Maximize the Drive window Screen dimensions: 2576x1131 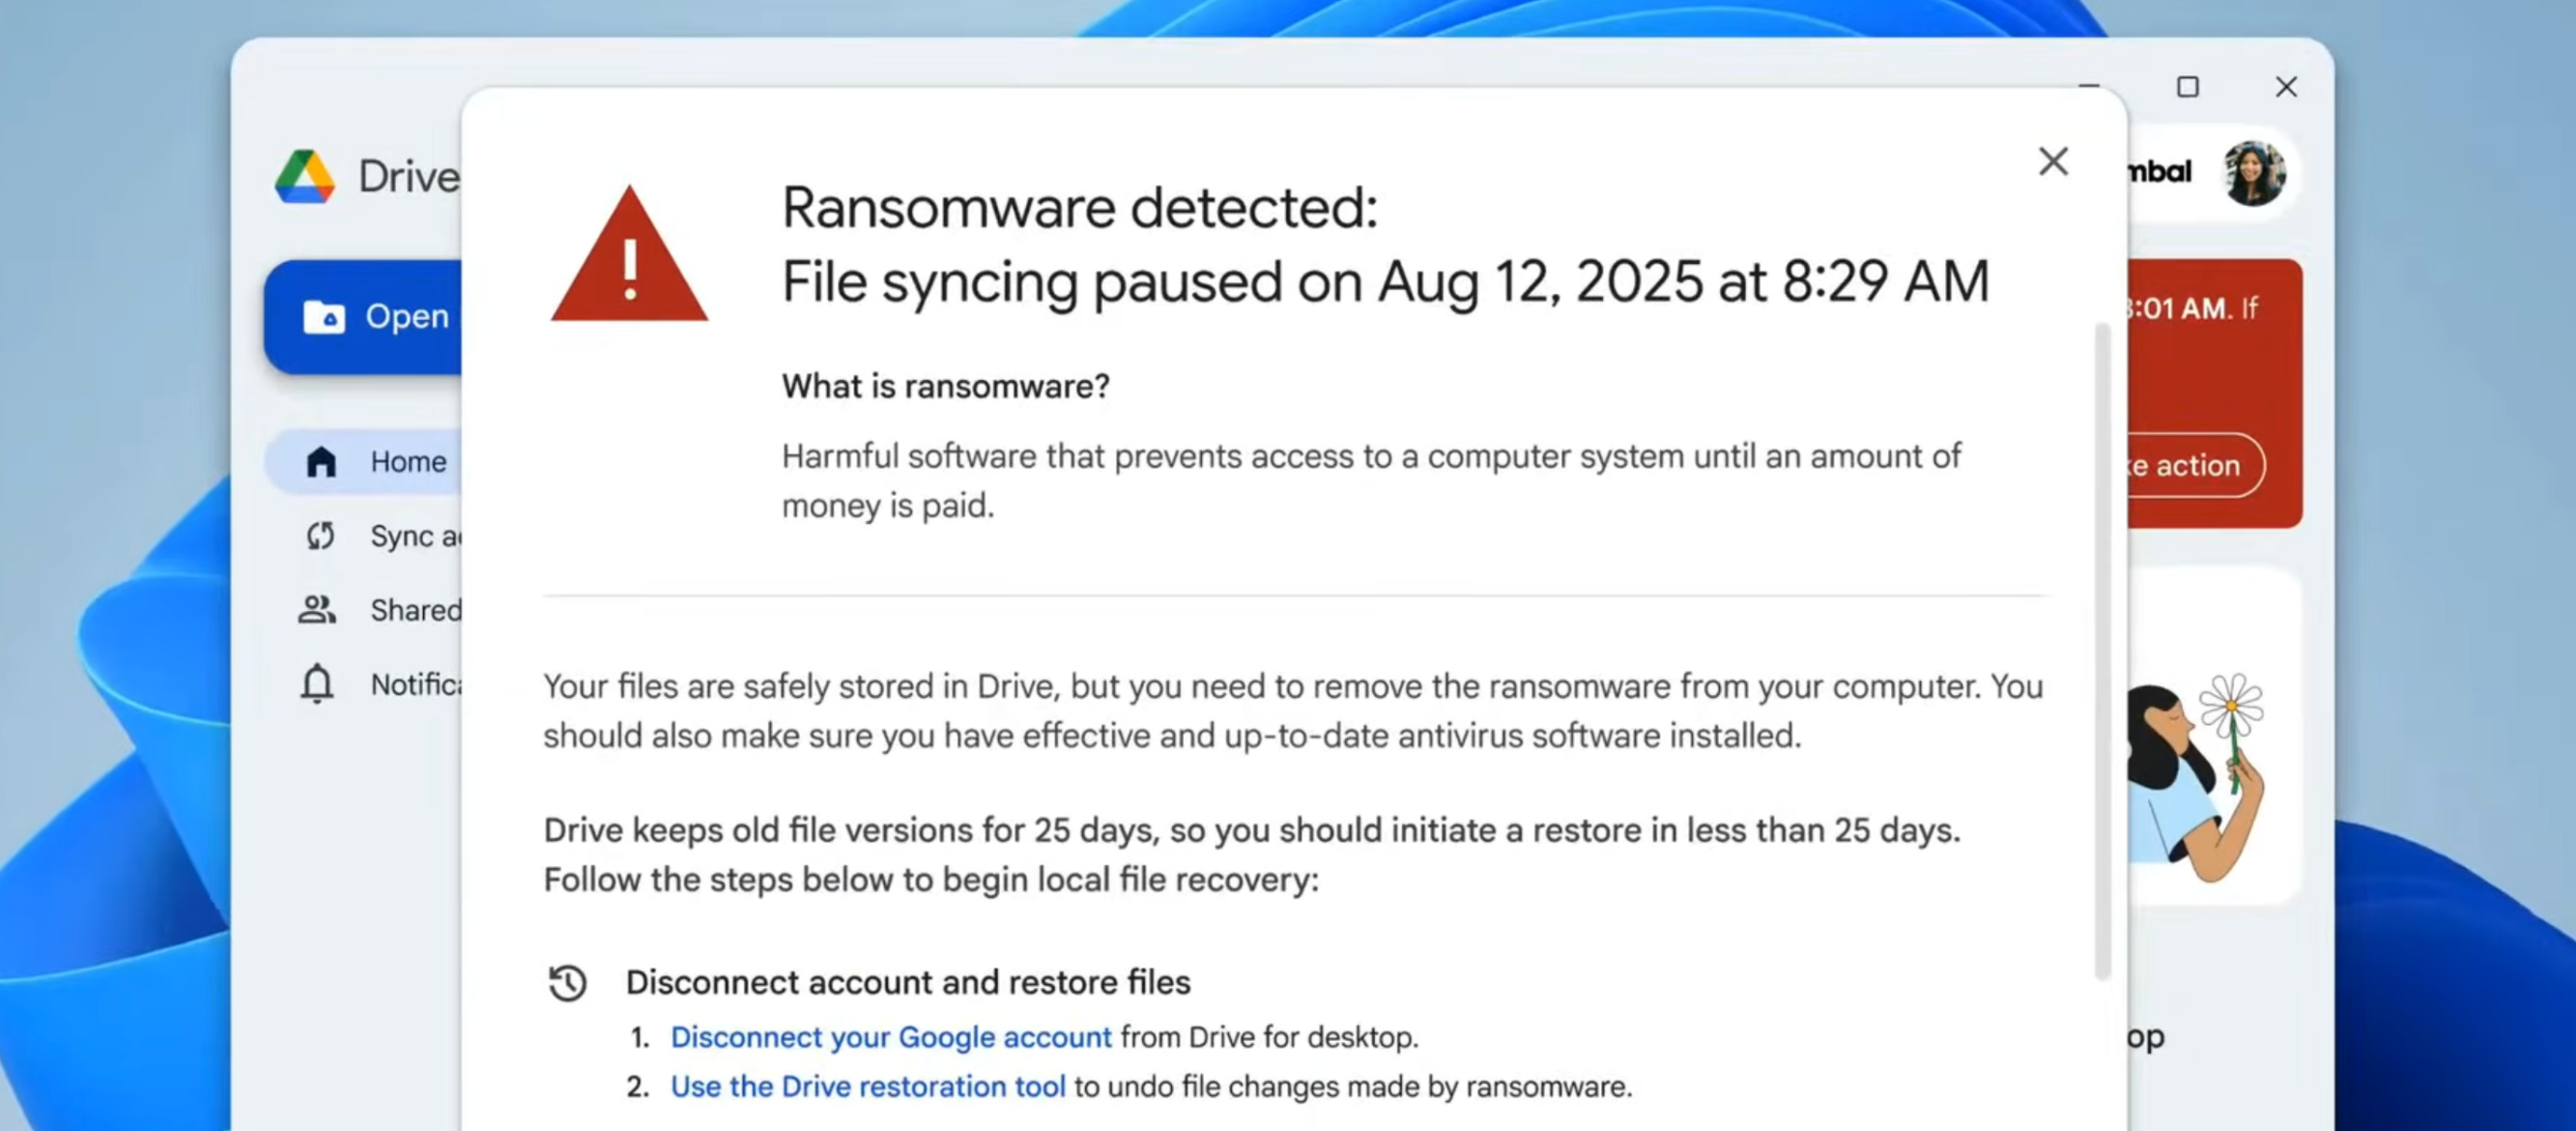(x=2188, y=87)
